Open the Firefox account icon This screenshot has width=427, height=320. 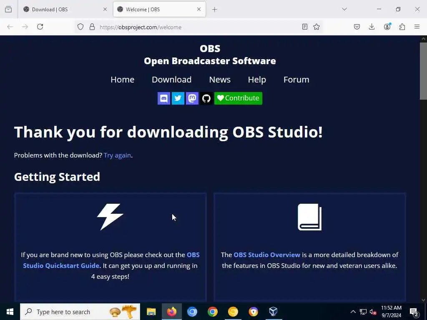[387, 27]
